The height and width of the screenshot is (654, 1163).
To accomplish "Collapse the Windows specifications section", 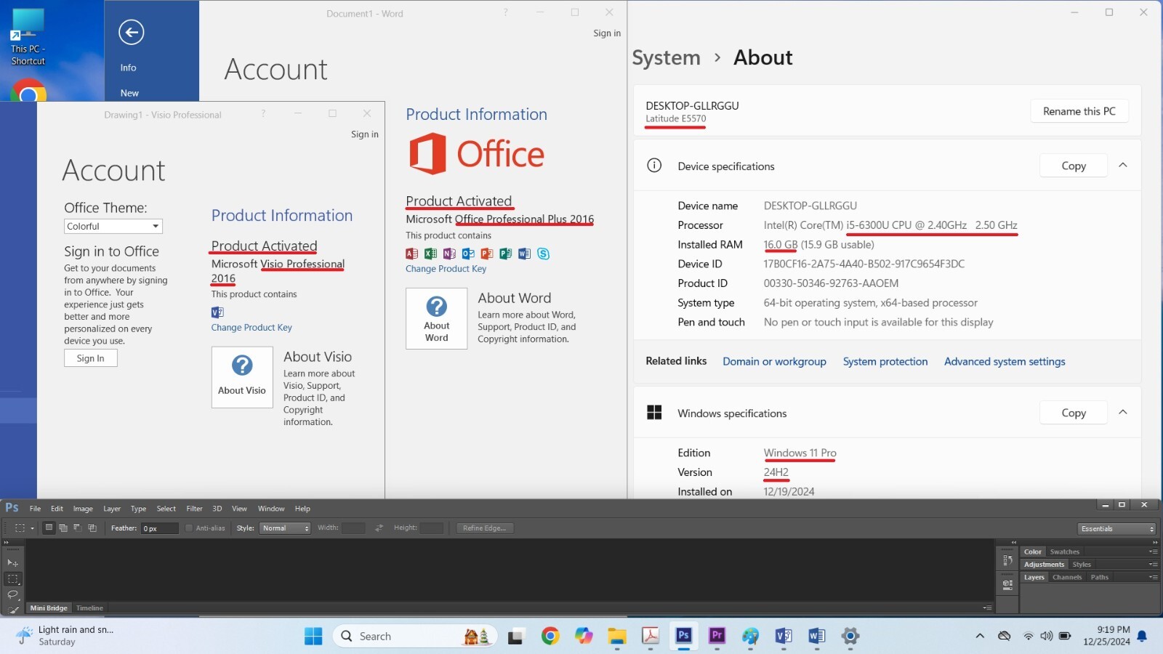I will point(1123,413).
